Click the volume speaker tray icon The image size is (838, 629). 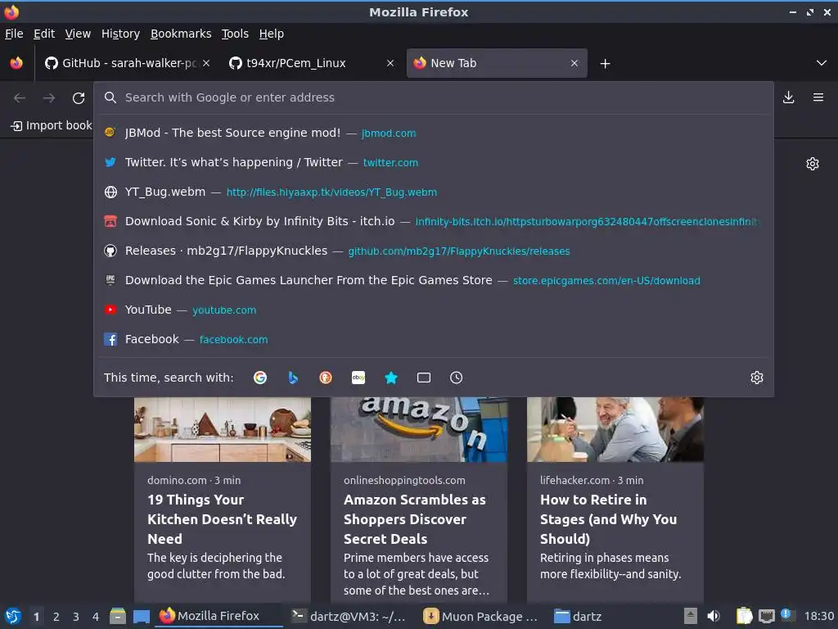coord(714,616)
